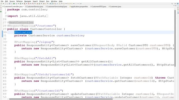Image resolution: width=179 pixels, height=100 pixels.
Task: Open the Run menu
Action: pyautogui.click(x=48, y=1)
